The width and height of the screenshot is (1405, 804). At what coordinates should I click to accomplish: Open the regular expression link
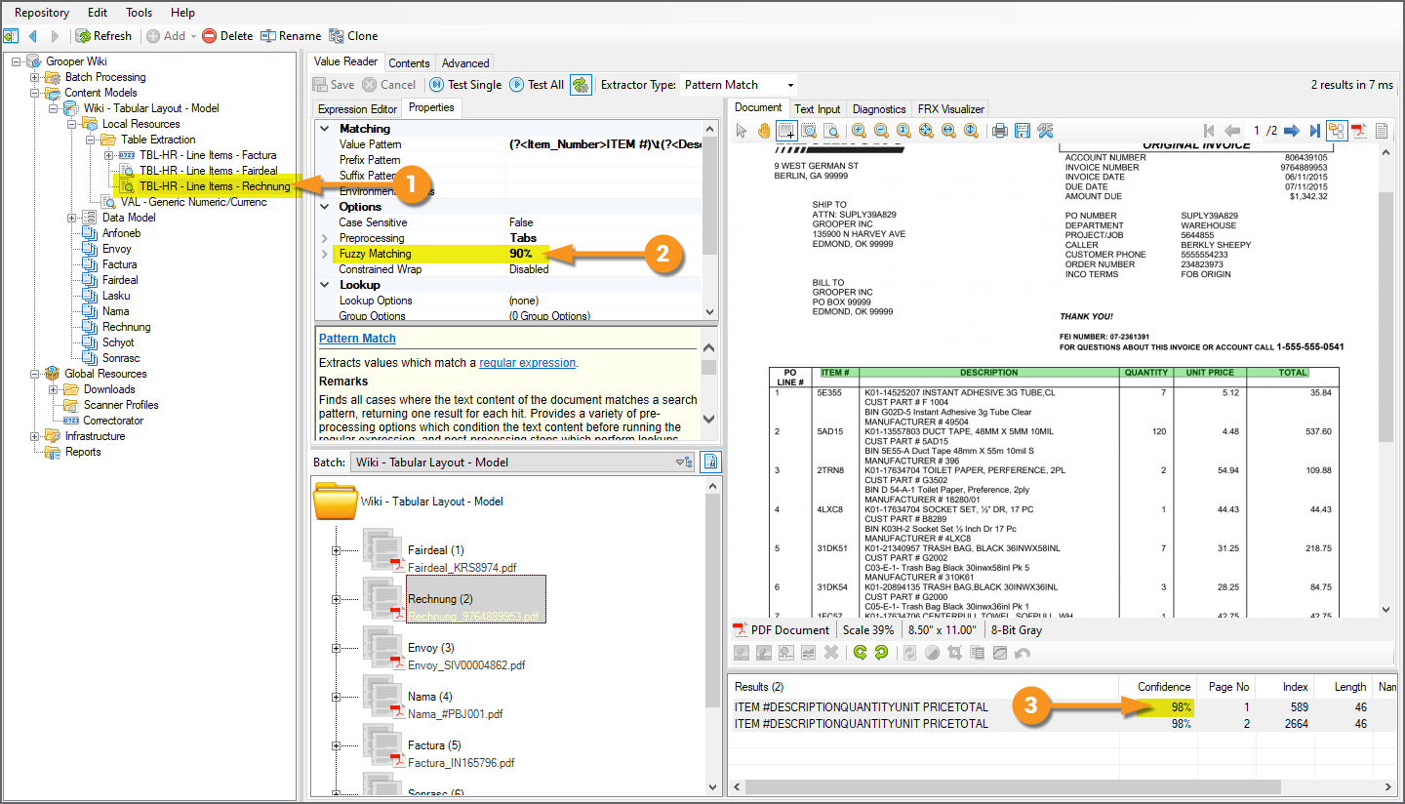click(527, 363)
